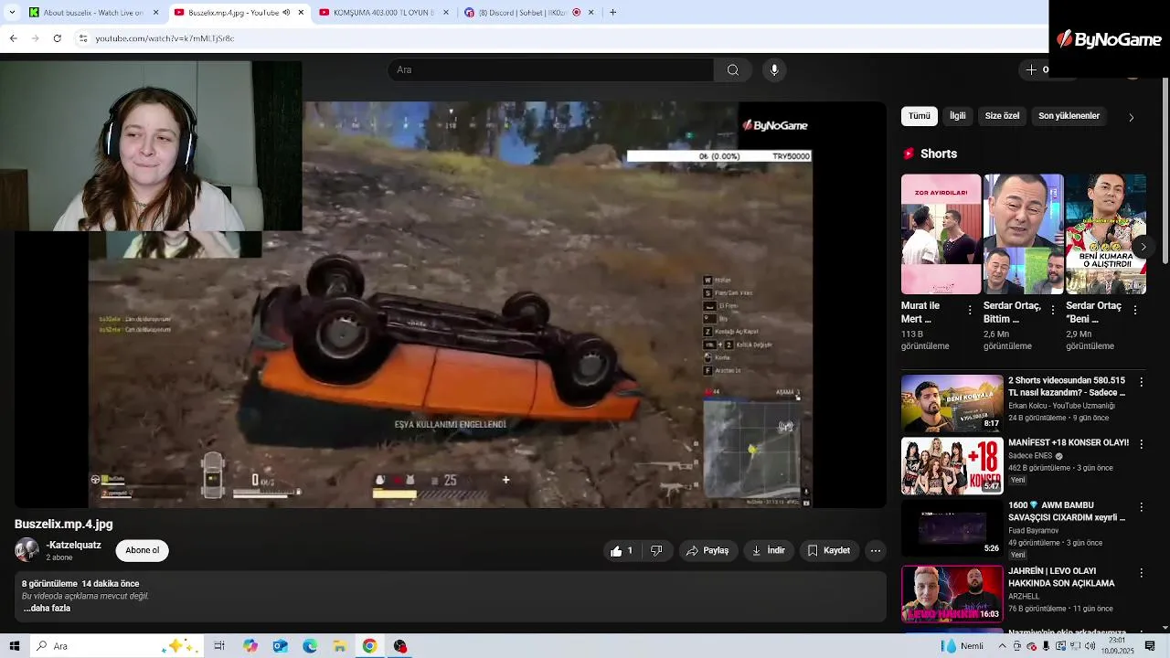Image resolution: width=1170 pixels, height=658 pixels.
Task: Show more filter chips with arrow
Action: pyautogui.click(x=1131, y=117)
